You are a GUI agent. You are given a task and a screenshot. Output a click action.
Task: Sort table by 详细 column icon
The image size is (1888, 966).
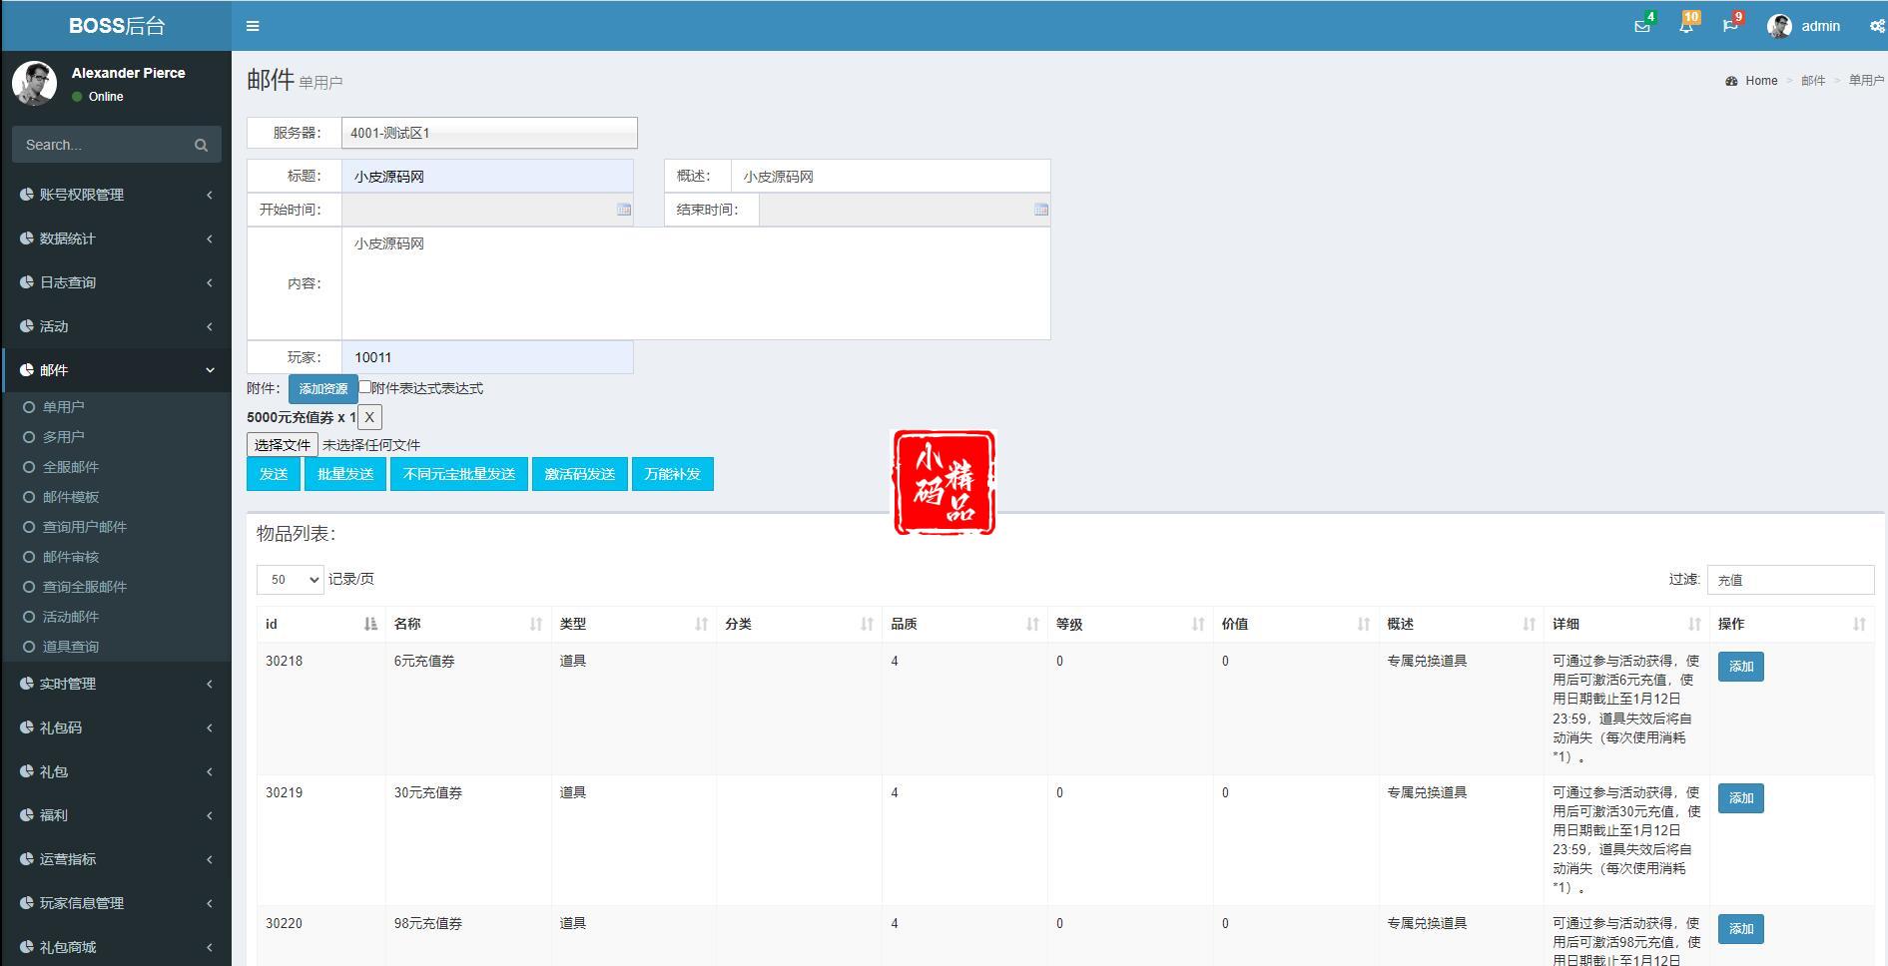click(x=1694, y=624)
